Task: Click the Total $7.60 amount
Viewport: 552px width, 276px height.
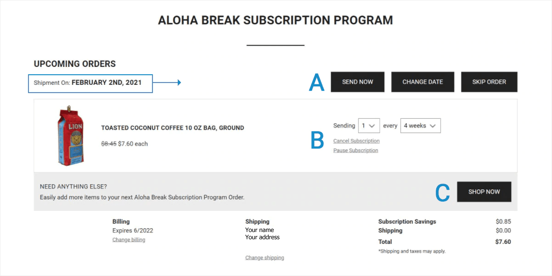Action: [503, 242]
